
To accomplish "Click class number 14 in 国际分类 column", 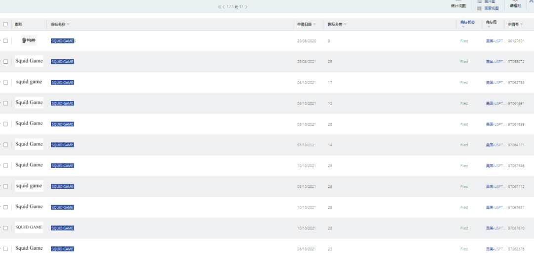I will [x=330, y=145].
